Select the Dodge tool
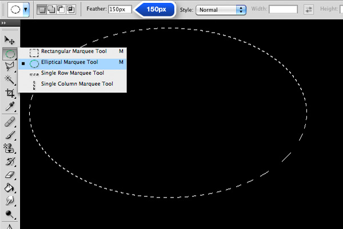This screenshot has height=229, width=343. [10, 214]
